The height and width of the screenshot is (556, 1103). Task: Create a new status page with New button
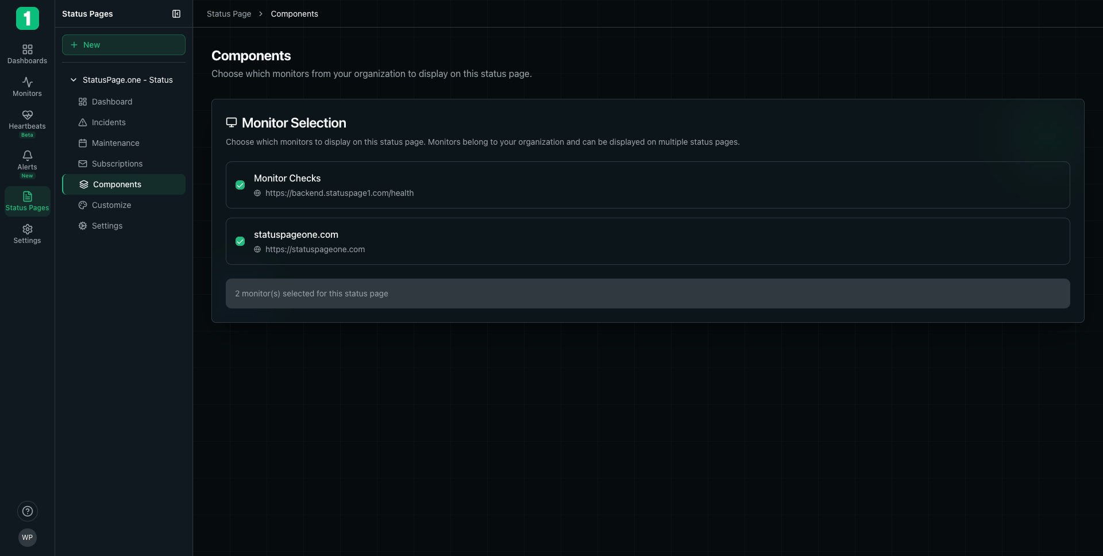click(123, 44)
